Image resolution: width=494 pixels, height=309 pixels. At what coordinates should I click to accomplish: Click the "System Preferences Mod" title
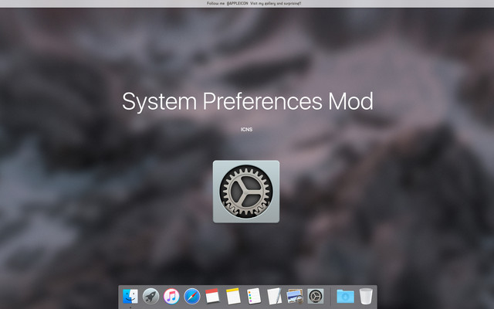pos(247,101)
